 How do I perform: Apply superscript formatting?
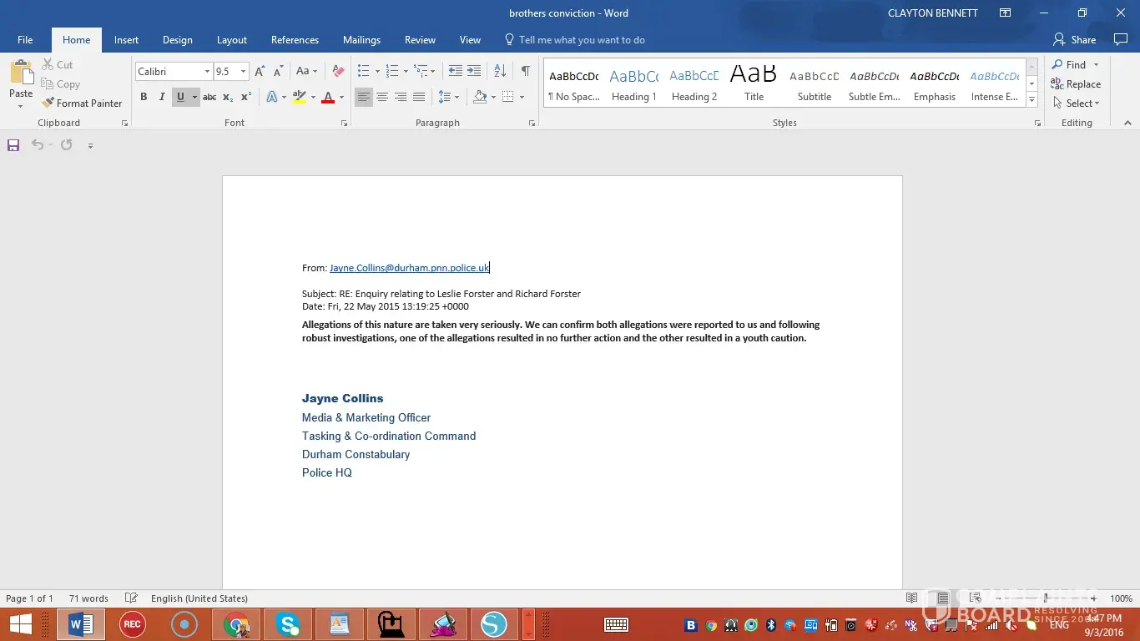click(x=246, y=98)
